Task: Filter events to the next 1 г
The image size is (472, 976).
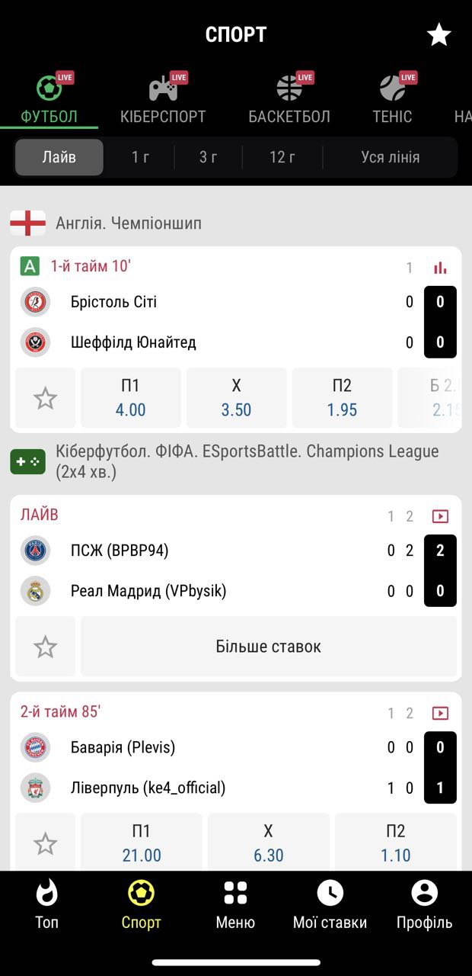Action: [x=140, y=157]
